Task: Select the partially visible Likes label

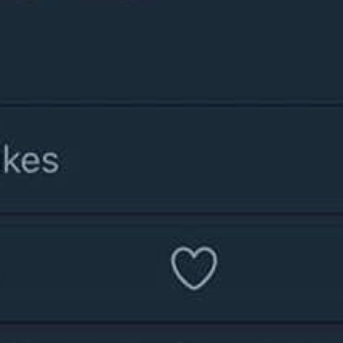Action: pyautogui.click(x=30, y=159)
